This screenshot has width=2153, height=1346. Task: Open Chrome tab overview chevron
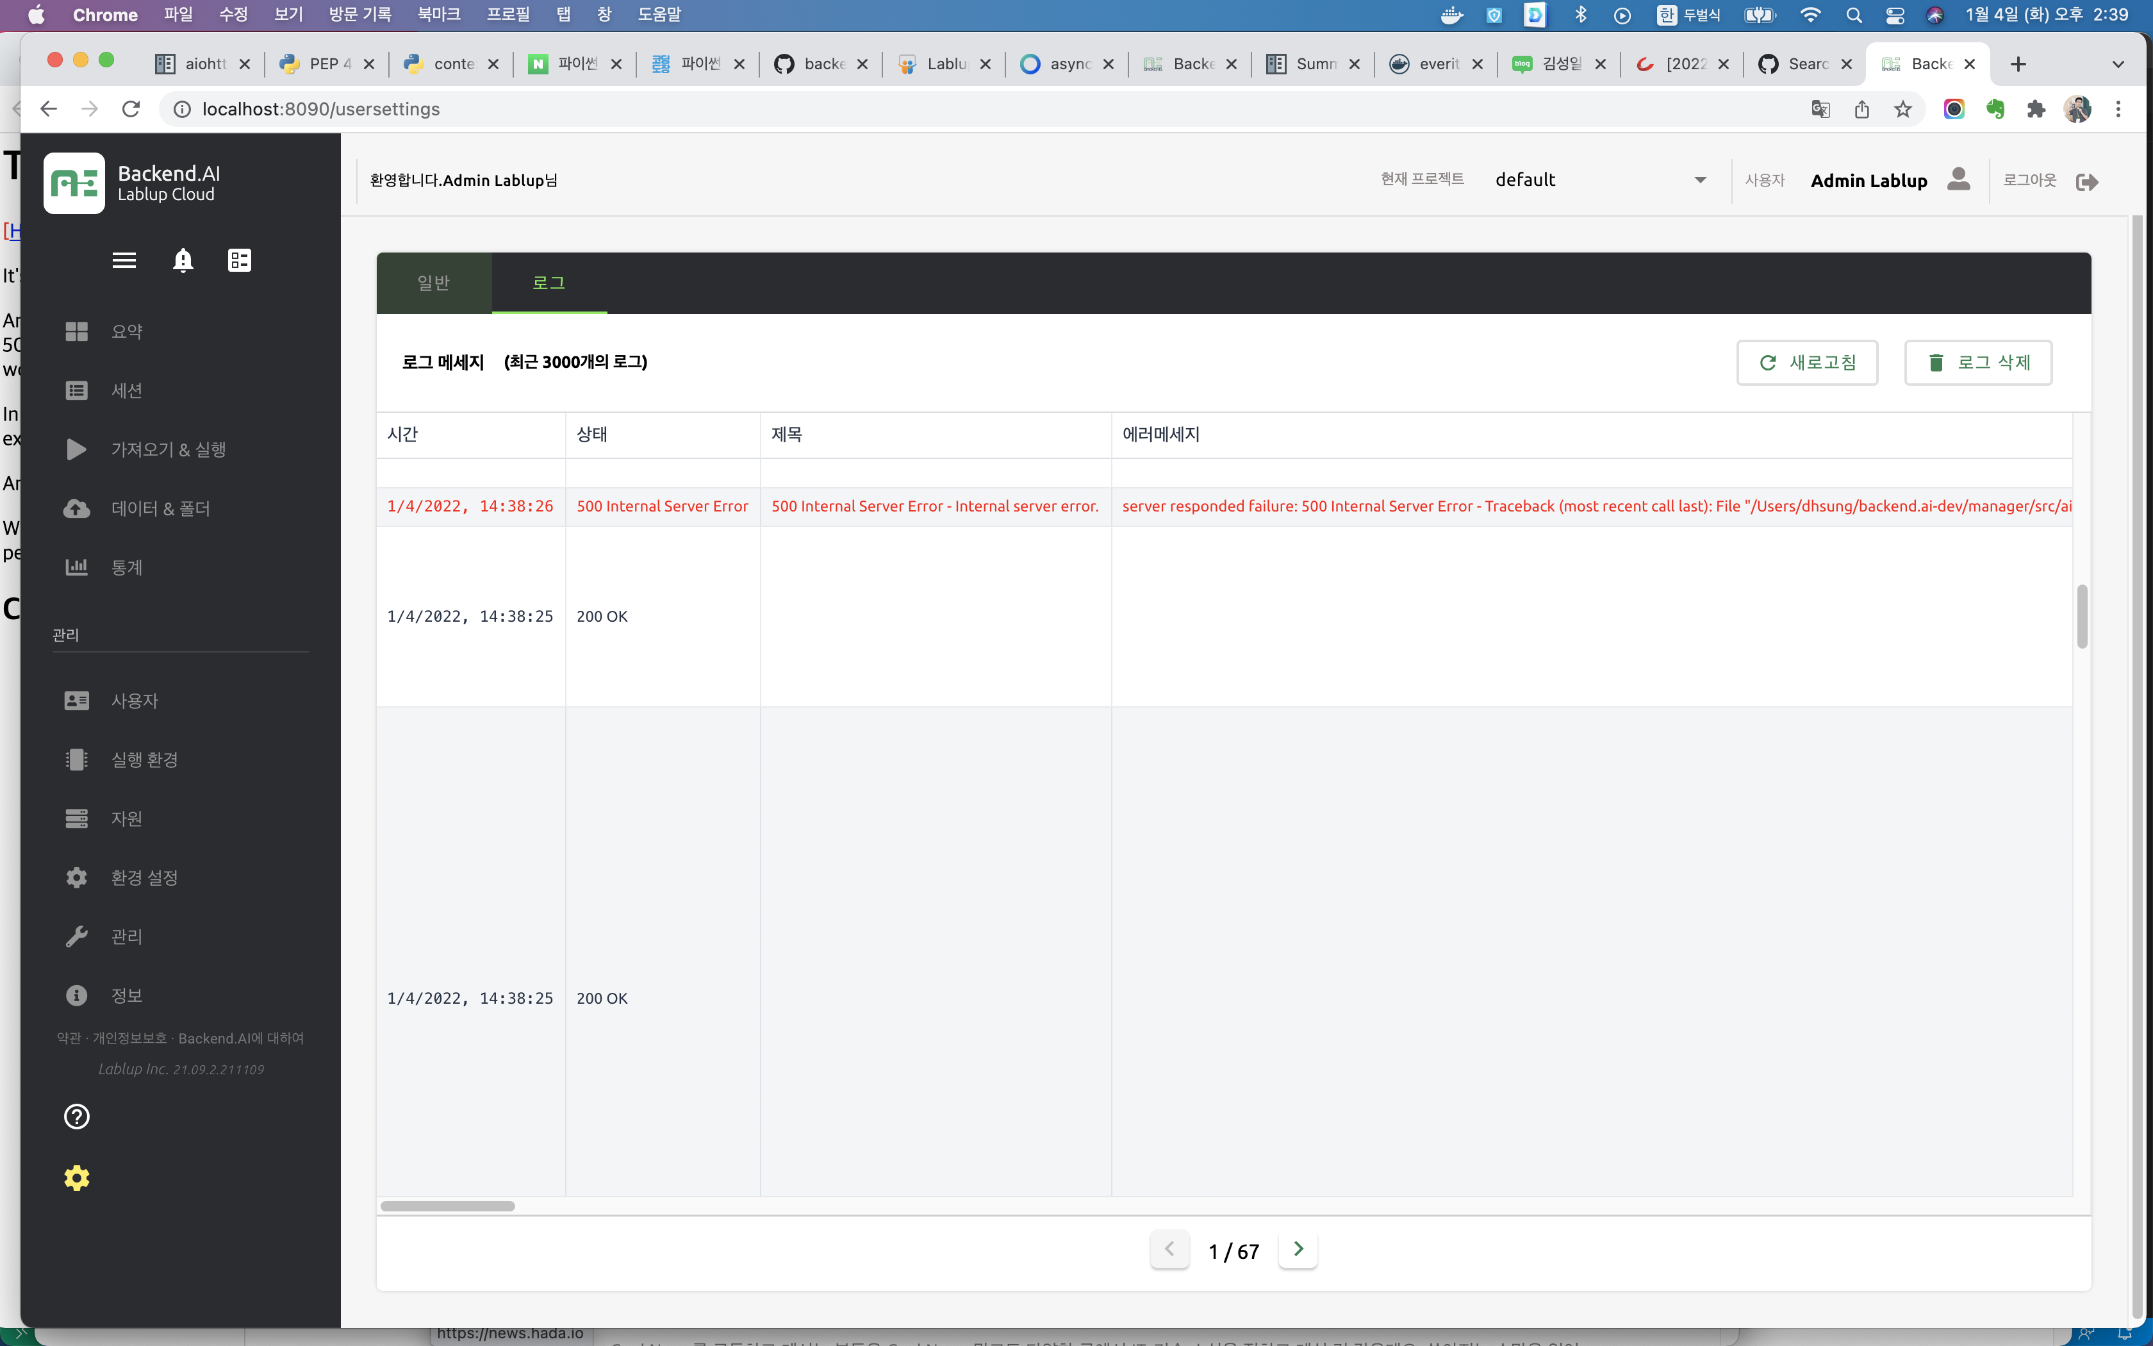pyautogui.click(x=2118, y=63)
